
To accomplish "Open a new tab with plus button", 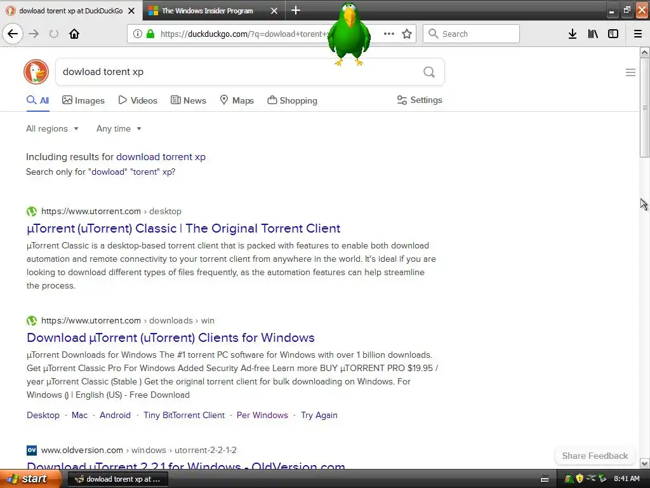I will (x=296, y=10).
